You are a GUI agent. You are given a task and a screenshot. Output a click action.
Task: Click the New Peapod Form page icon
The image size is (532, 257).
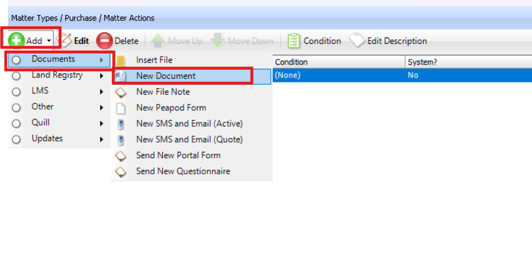tap(121, 108)
